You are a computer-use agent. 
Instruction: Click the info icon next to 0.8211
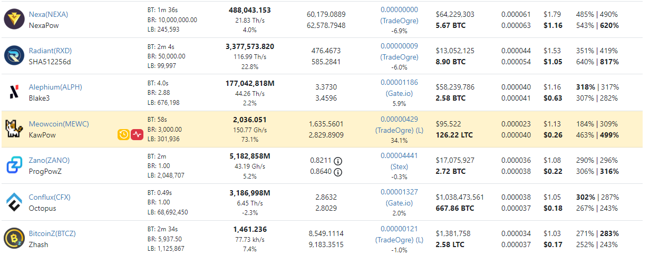338,161
